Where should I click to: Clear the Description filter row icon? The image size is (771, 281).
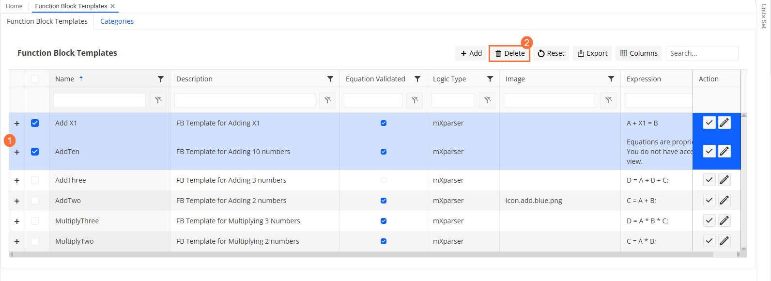(x=327, y=100)
